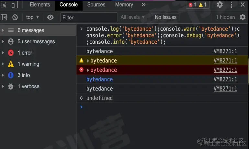Switch to the Elements tab
Screen dimensions: 249x149
(40, 5)
